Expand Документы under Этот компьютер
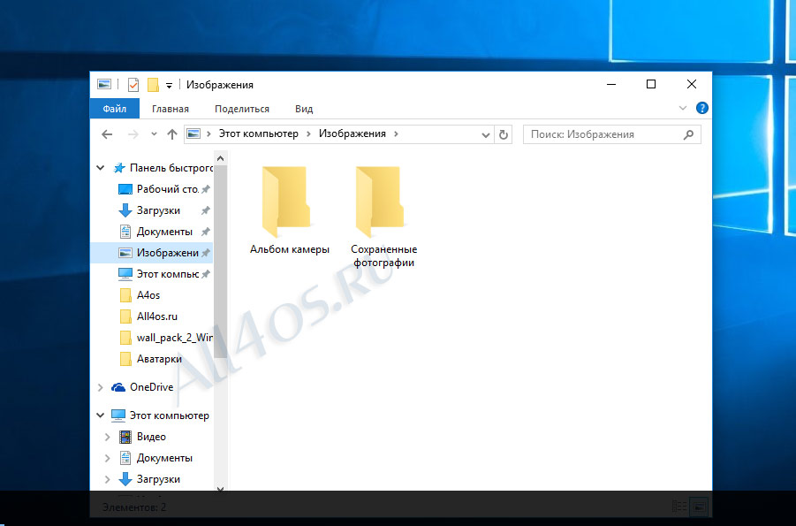This screenshot has width=796, height=526. point(107,459)
